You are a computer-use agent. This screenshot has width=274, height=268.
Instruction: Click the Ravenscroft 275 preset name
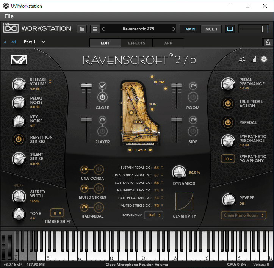pyautogui.click(x=138, y=29)
